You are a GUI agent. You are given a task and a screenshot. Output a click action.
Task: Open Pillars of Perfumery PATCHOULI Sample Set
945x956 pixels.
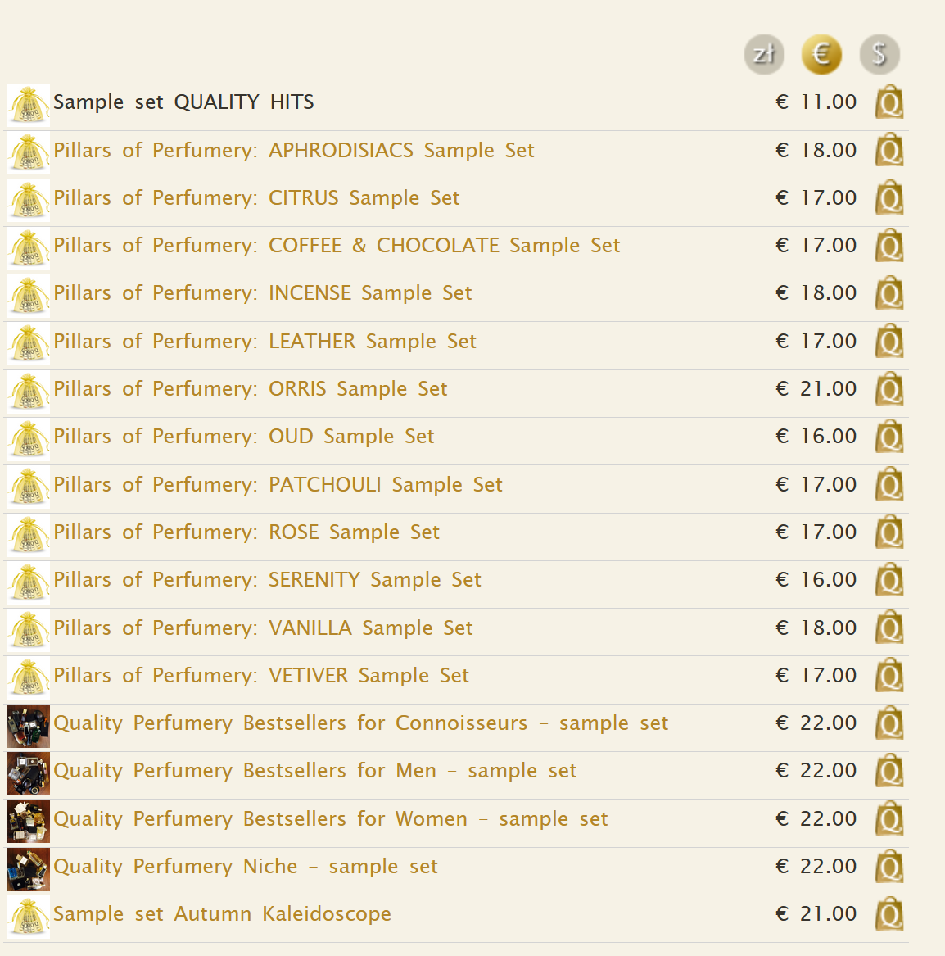coord(278,485)
